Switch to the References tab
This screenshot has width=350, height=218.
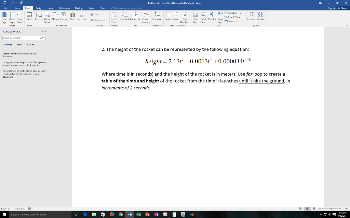coord(65,8)
